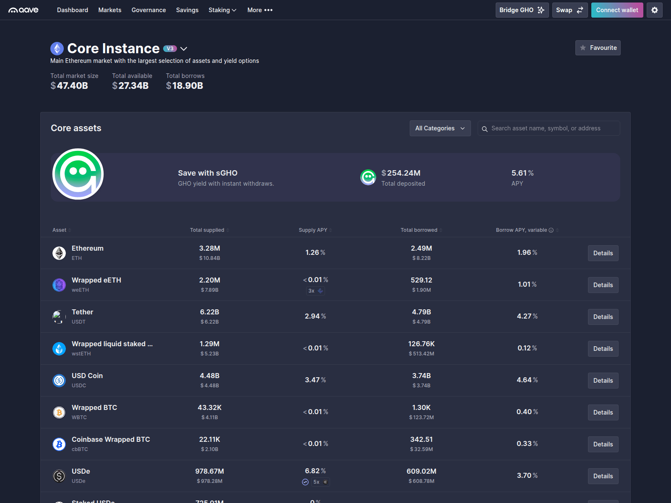Open the Staking dropdown menu
The width and height of the screenshot is (671, 503).
click(222, 10)
